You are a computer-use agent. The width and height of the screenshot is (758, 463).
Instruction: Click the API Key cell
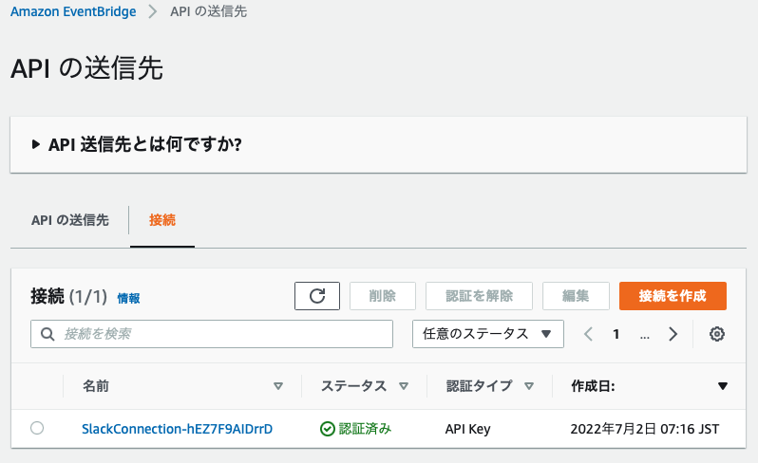(x=468, y=429)
